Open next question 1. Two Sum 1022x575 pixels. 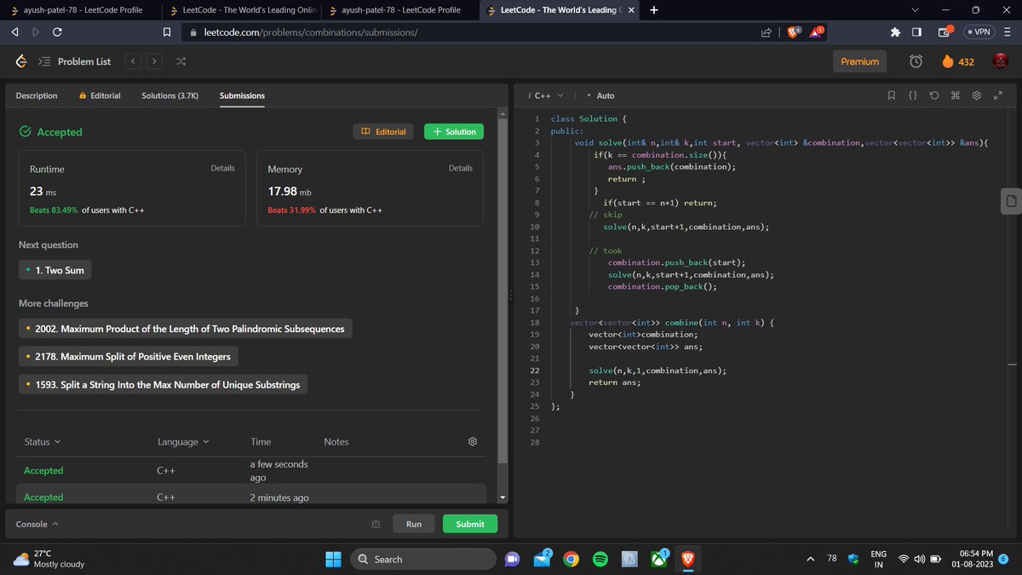tap(55, 269)
